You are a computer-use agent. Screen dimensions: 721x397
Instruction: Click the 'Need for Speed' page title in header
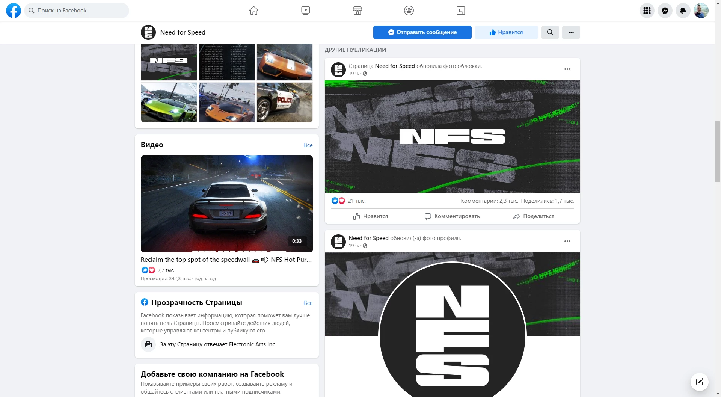[x=183, y=32]
